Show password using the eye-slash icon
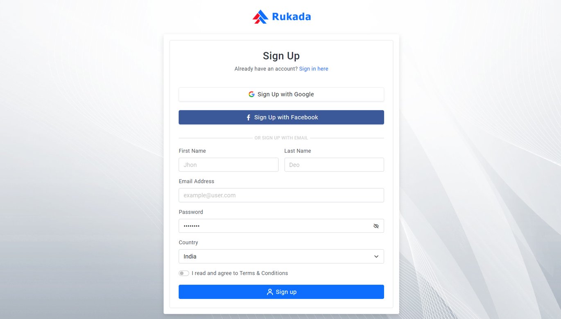The height and width of the screenshot is (319, 561). tap(376, 226)
